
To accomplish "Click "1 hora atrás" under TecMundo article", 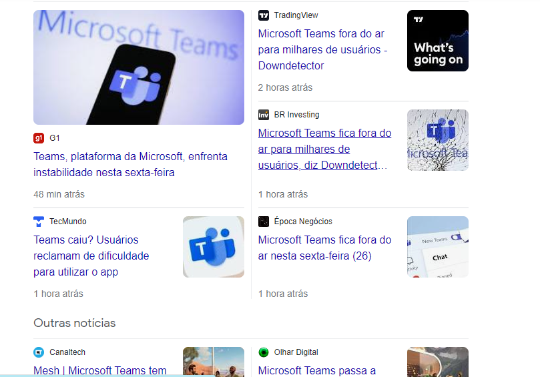I will pos(58,294).
